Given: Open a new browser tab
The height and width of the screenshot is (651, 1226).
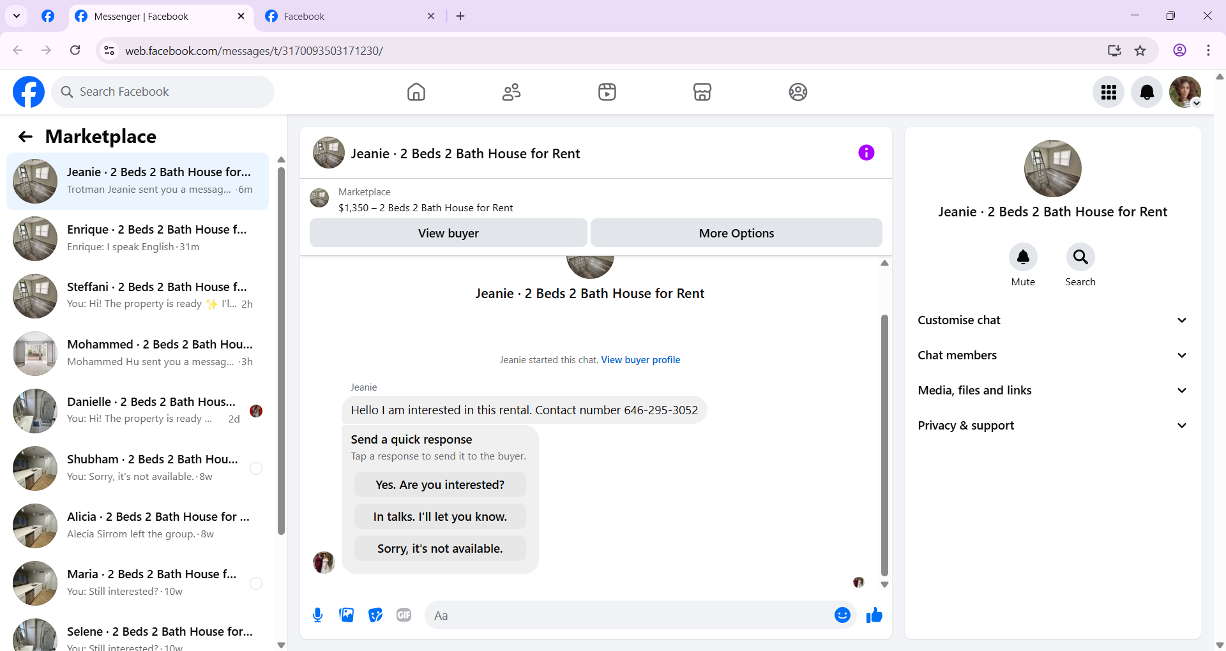Looking at the screenshot, I should 460,17.
